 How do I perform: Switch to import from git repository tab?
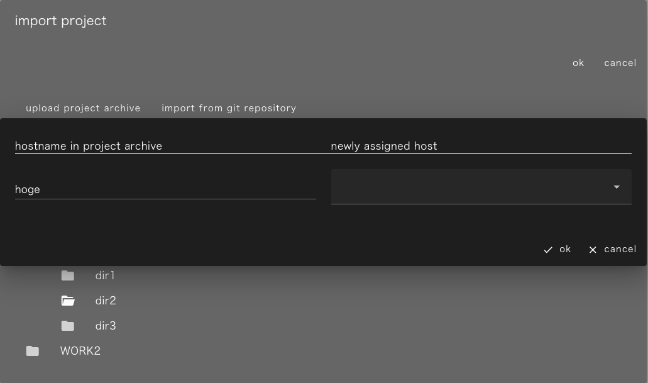tap(229, 108)
